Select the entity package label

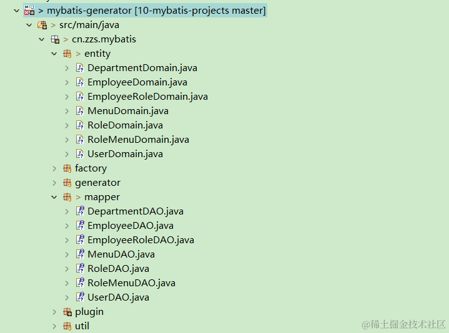(x=97, y=54)
